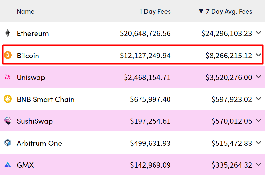Click the pink Uniswap unicorn icon
265x175 pixels.
[x=7, y=77]
